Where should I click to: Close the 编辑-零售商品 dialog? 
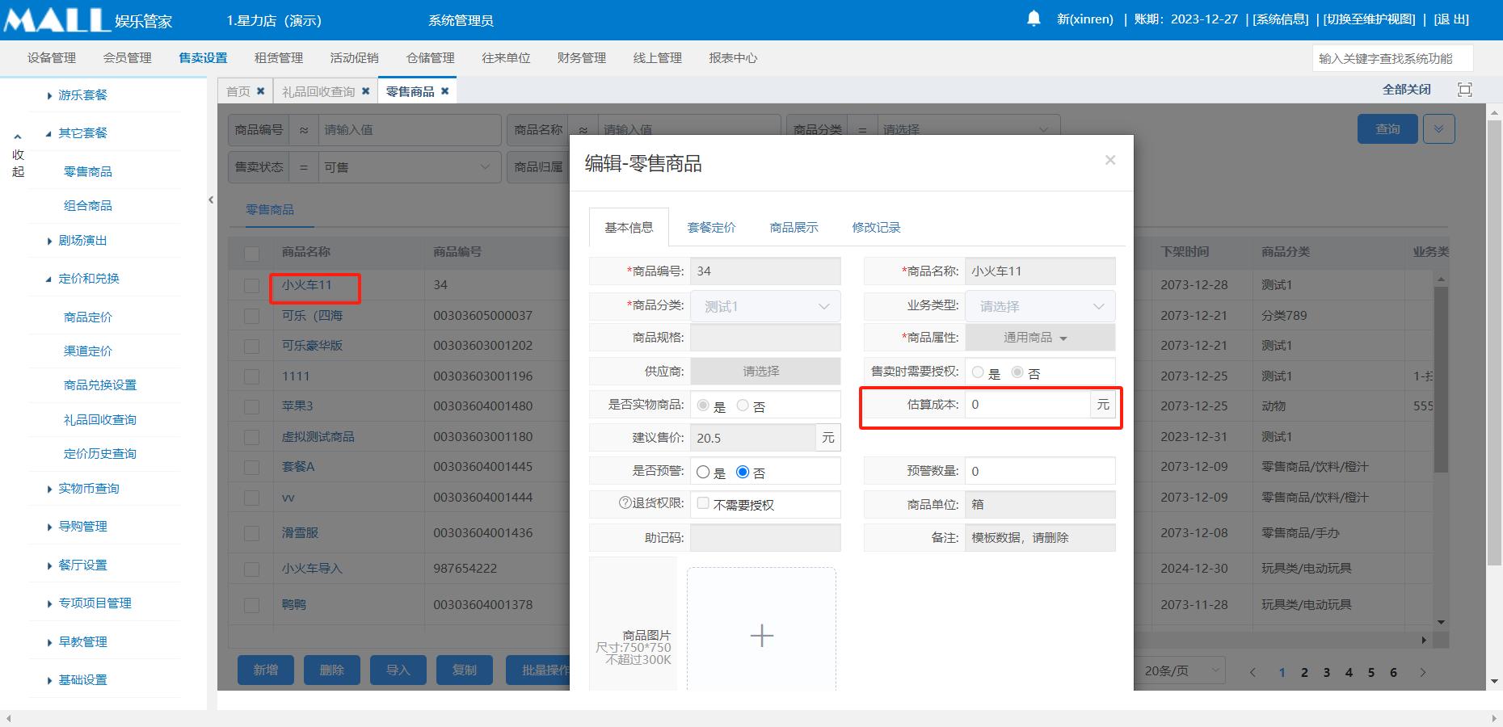1110,160
